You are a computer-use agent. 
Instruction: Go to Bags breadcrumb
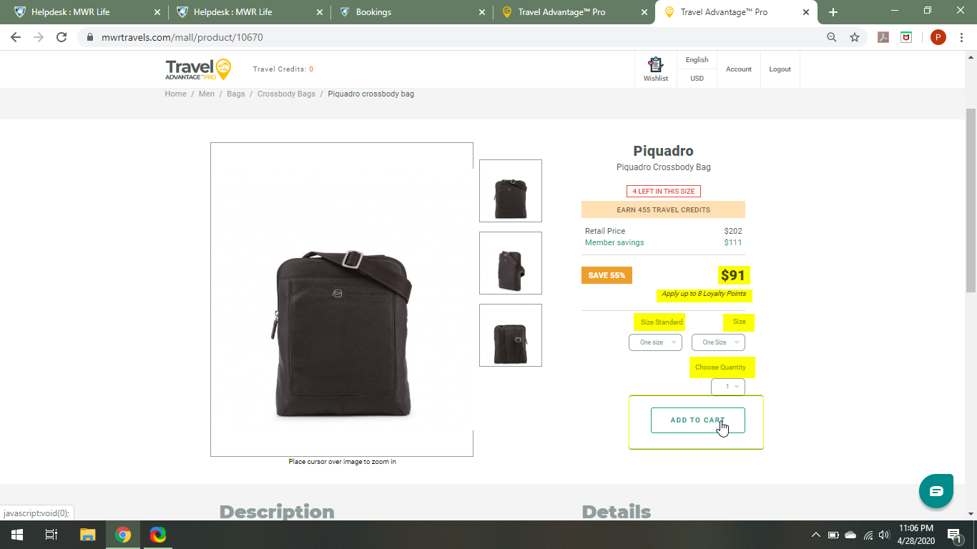point(236,94)
